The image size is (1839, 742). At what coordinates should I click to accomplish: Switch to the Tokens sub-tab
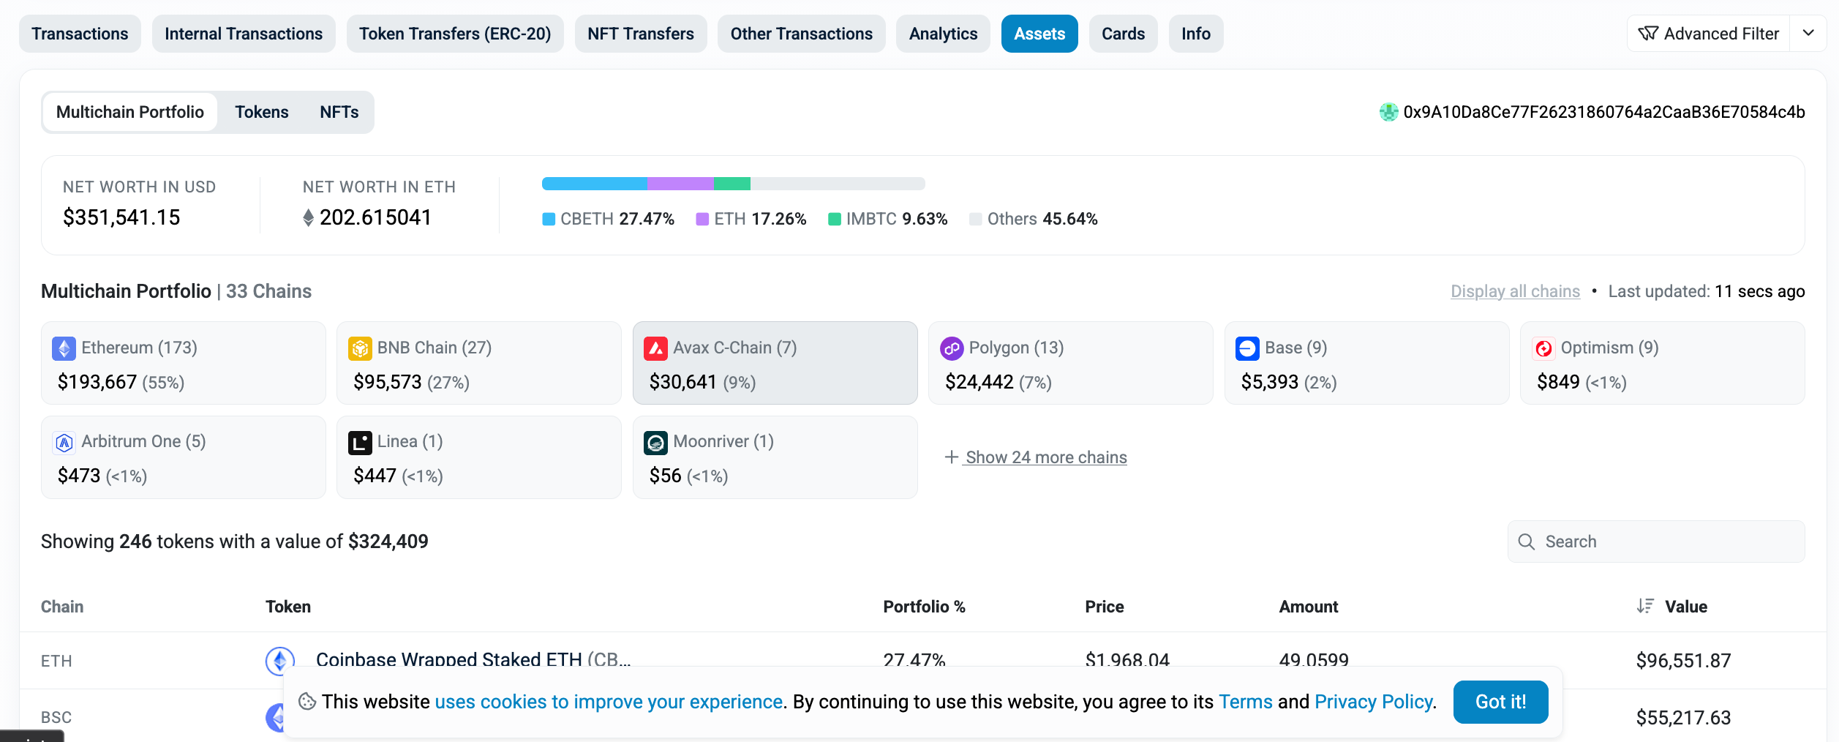[x=262, y=112]
